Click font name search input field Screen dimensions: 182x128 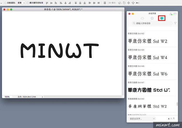152,23
